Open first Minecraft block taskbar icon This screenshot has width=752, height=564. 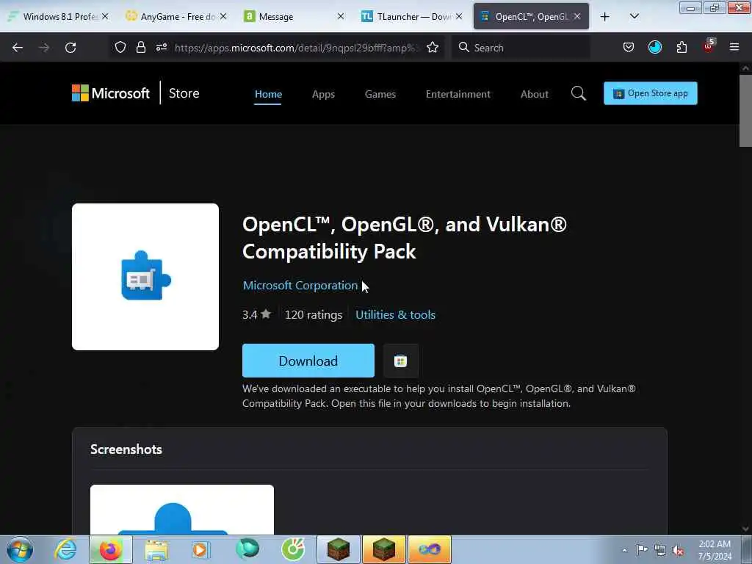339,549
